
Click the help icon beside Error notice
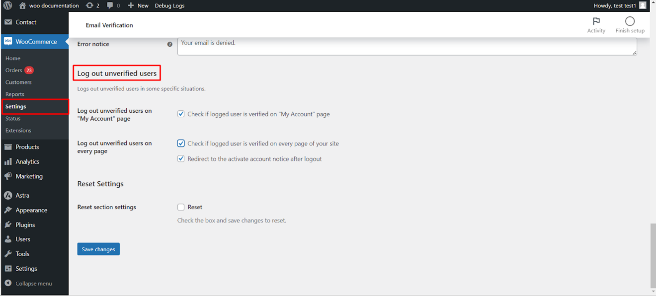[169, 44]
